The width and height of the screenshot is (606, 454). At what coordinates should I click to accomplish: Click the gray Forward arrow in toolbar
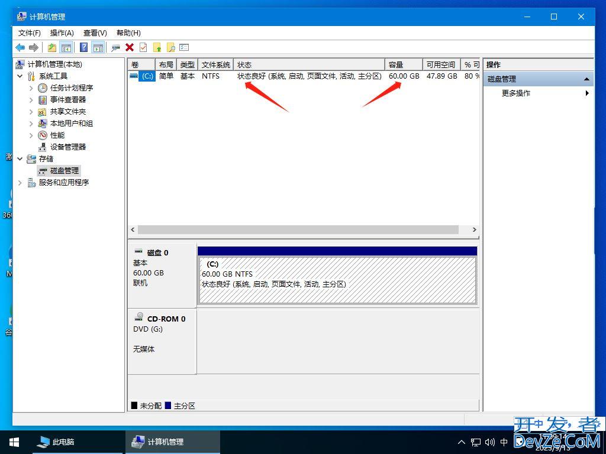[x=34, y=47]
